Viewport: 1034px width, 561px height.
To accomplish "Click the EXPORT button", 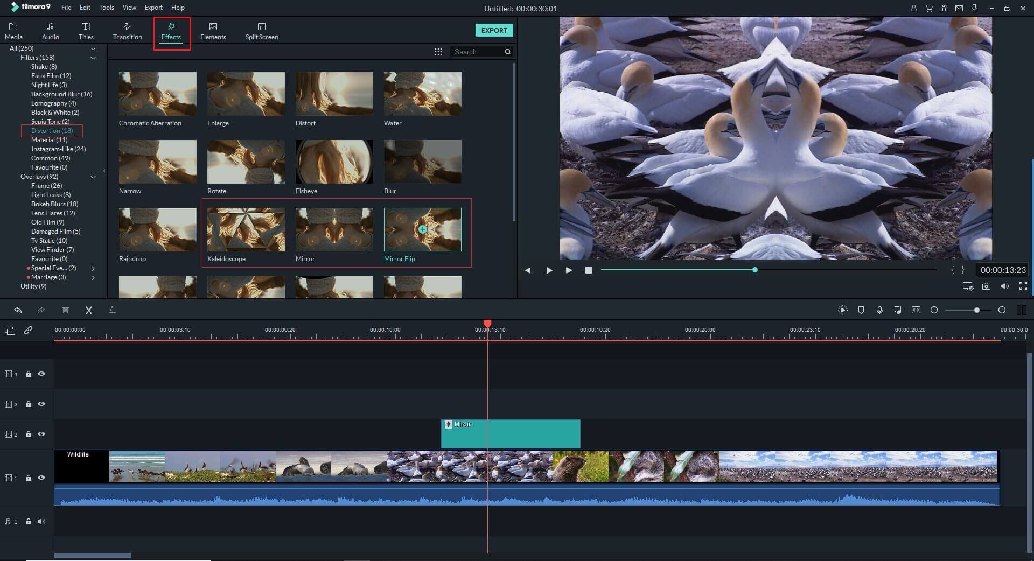I will (494, 30).
